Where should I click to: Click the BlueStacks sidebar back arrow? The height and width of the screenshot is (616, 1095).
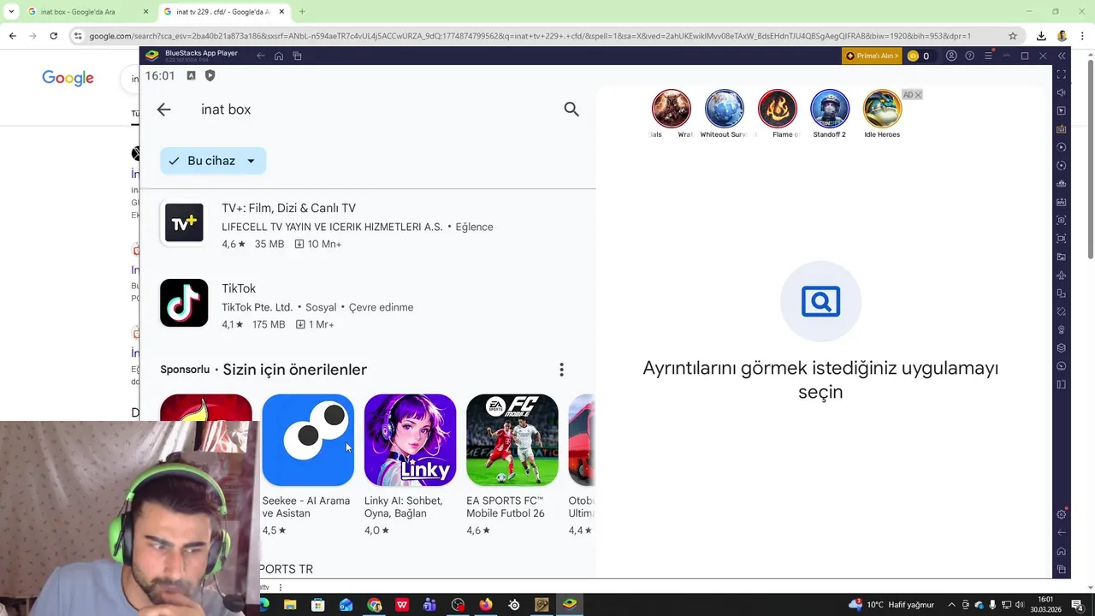(1062, 532)
